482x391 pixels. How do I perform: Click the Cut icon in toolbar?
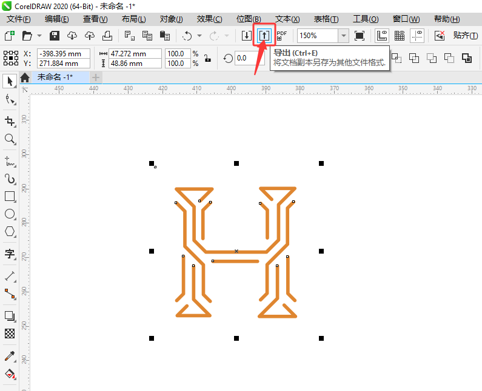tap(129, 36)
